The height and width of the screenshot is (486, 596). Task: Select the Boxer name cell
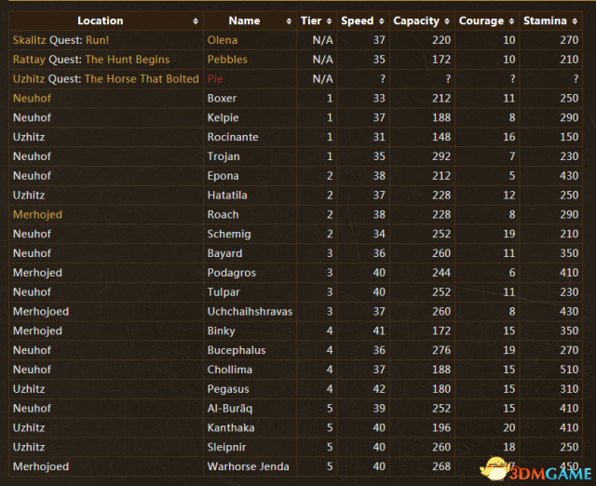[x=250, y=99]
